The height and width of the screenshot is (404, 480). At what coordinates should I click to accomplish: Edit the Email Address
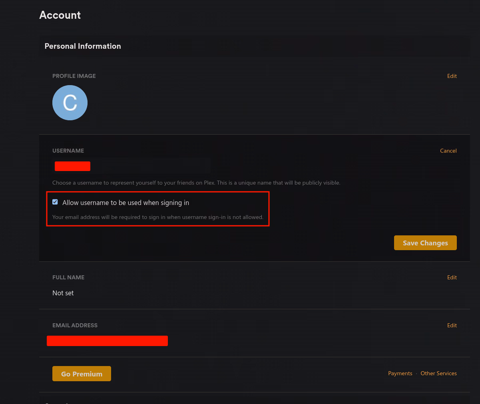pyautogui.click(x=452, y=325)
